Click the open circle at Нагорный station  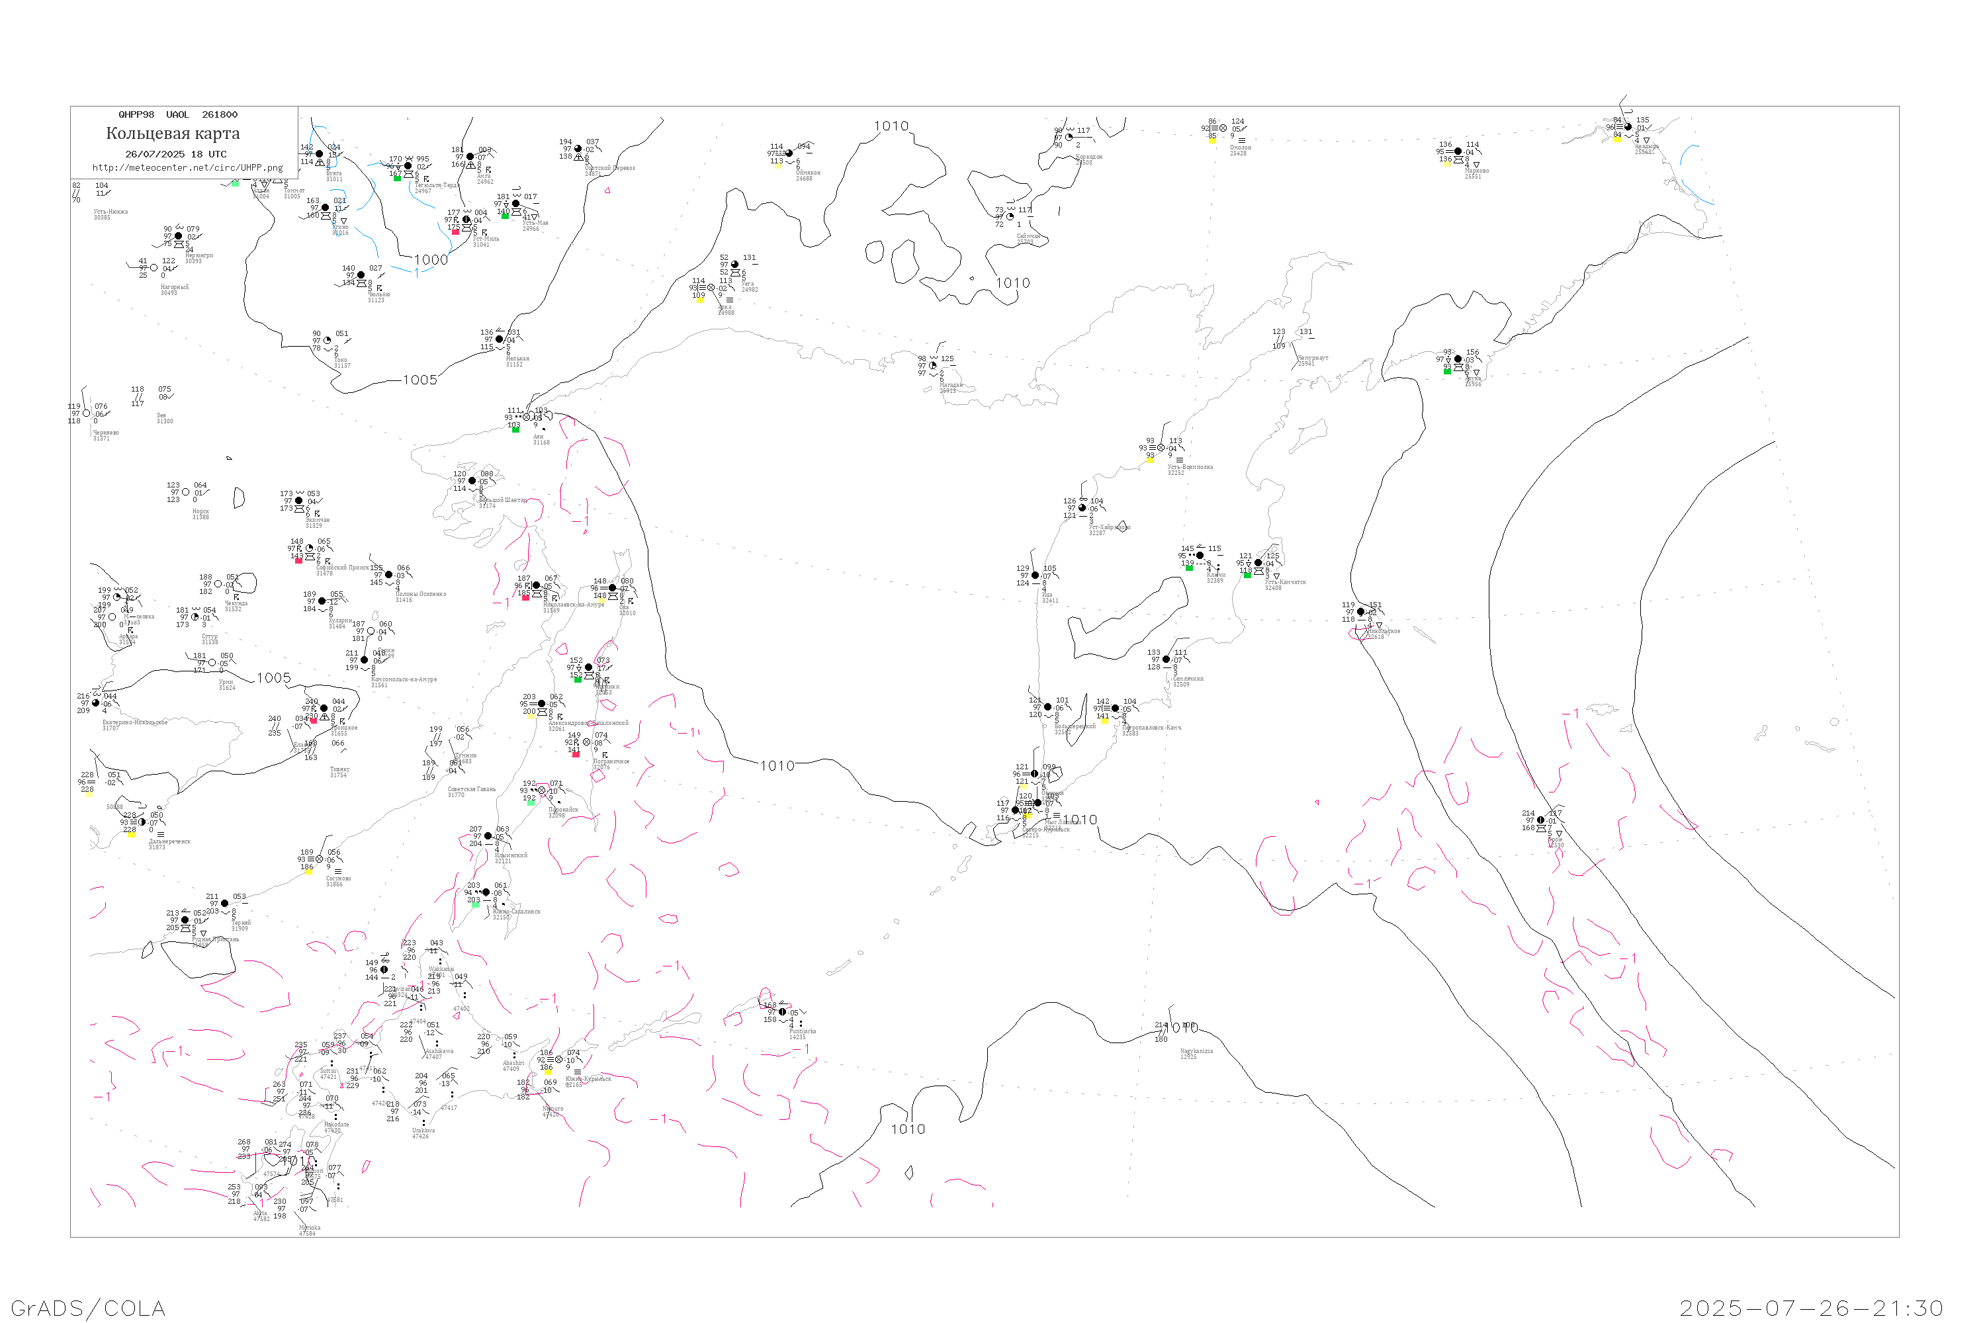154,269
